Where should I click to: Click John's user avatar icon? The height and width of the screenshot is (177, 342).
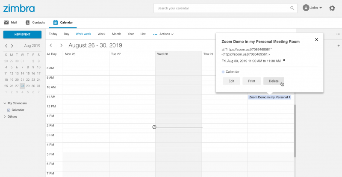coord(306,8)
